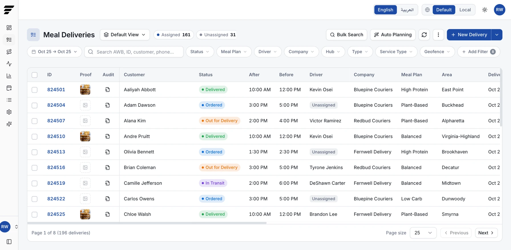Open the deliveries list icon in sidebar
Image resolution: width=511 pixels, height=250 pixels.
pyautogui.click(x=9, y=40)
